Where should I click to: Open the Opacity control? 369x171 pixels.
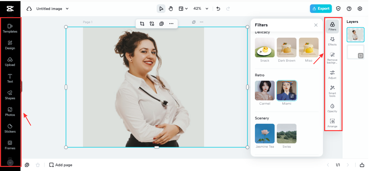(x=332, y=108)
